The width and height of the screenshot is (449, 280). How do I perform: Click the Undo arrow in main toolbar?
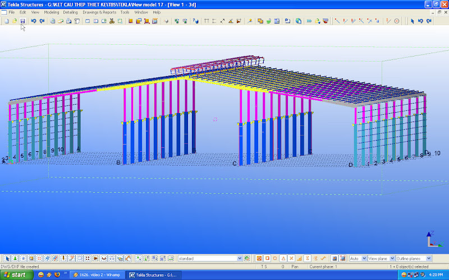click(34, 21)
